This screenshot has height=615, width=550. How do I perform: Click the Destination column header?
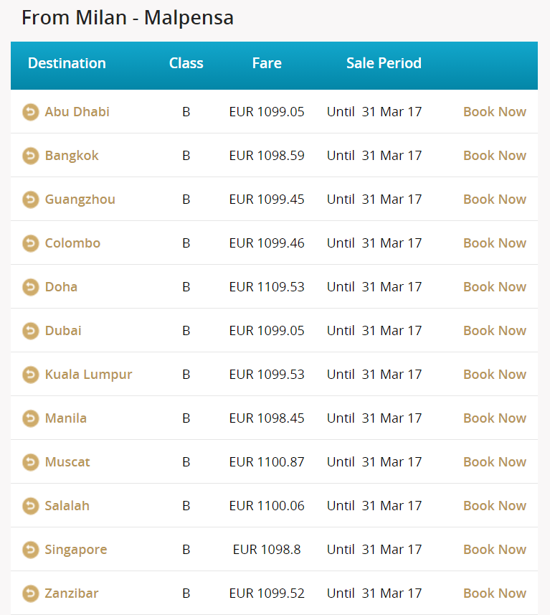[67, 63]
